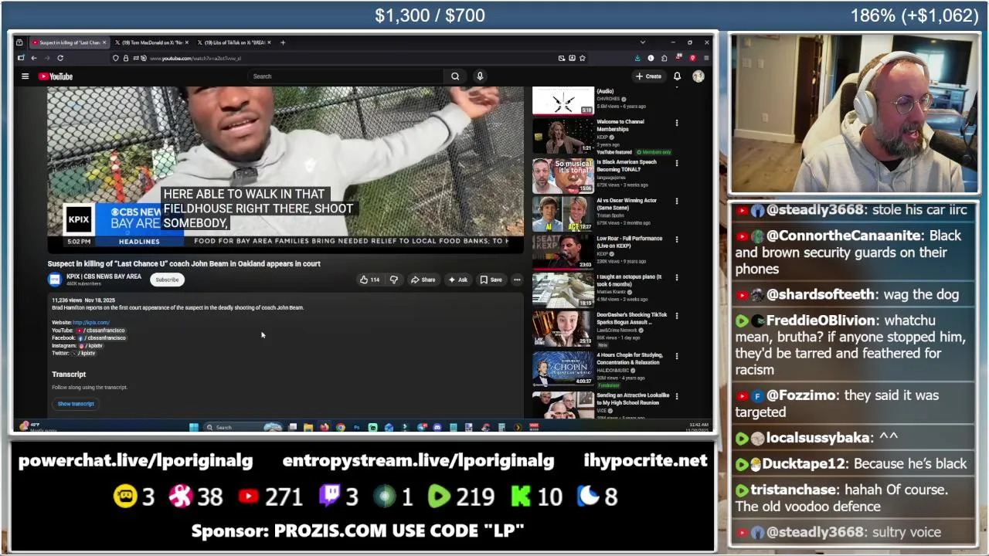Play the So musical it's tonal thumbnail
Viewport: 989px width, 556px height.
(563, 175)
